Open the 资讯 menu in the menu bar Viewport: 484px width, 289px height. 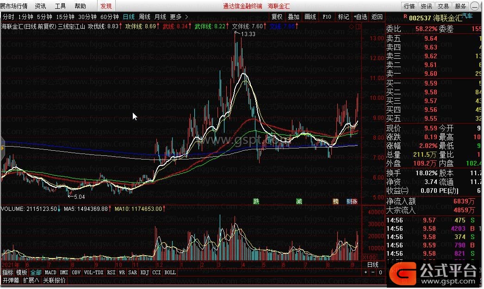tap(40, 6)
